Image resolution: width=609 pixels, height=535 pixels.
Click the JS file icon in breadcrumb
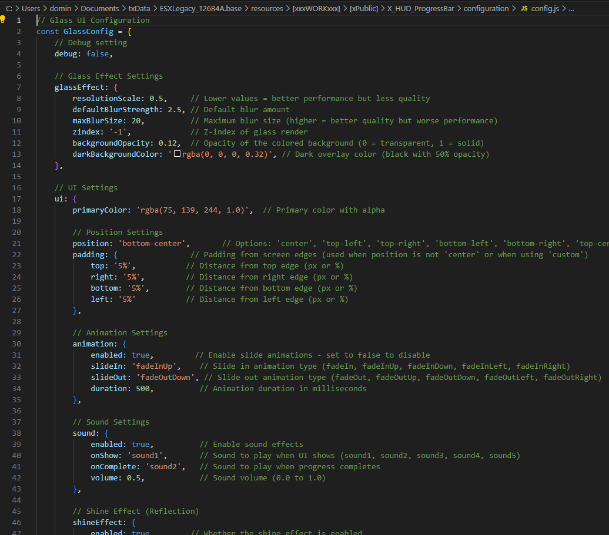(524, 9)
